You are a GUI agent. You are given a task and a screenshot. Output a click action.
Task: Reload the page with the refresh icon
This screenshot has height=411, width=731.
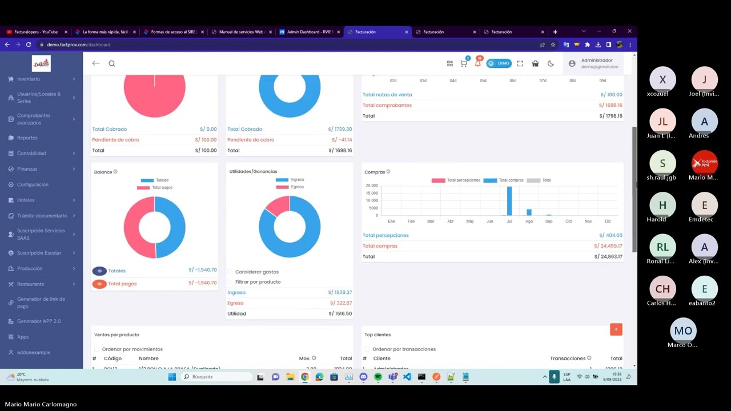[x=28, y=45]
